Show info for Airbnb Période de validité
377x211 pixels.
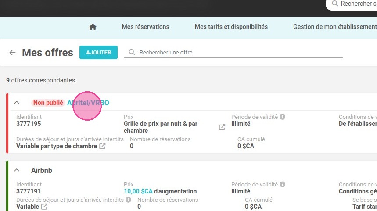pyautogui.click(x=283, y=184)
